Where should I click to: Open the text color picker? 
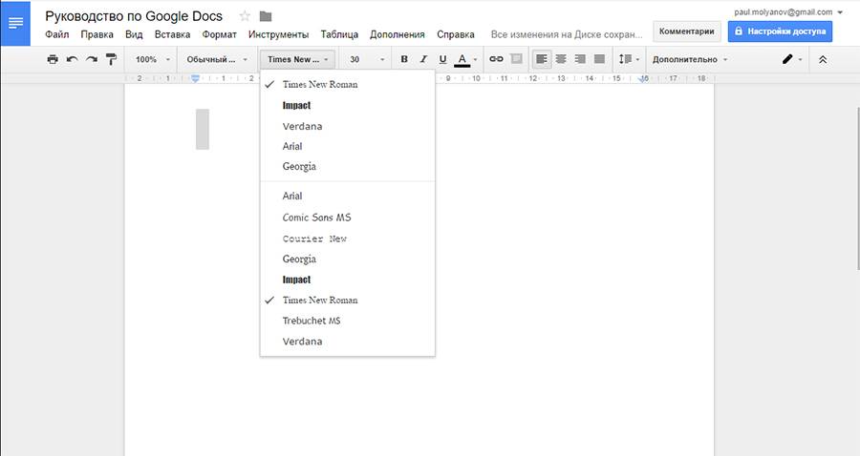click(465, 59)
